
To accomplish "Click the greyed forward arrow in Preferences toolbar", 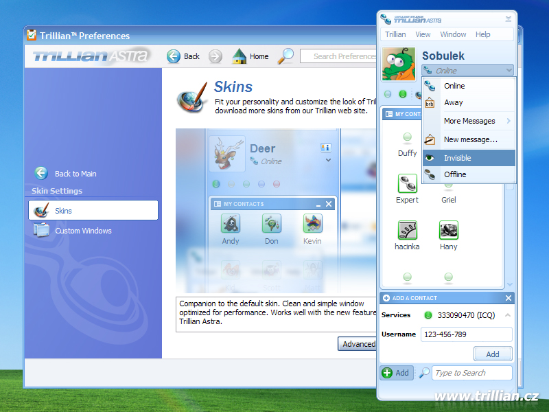I will tap(215, 56).
